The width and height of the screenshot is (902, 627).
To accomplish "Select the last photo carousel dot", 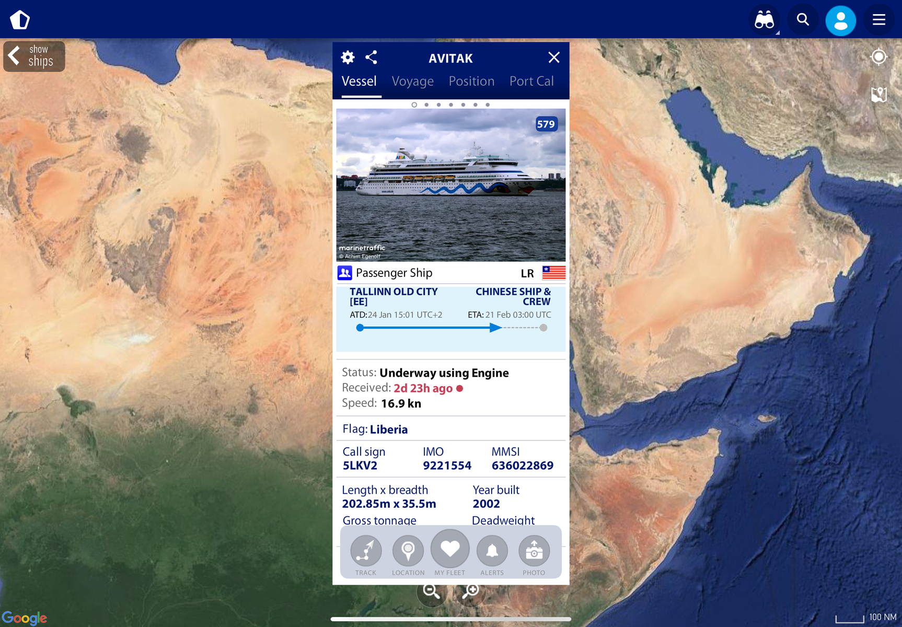I will [488, 105].
